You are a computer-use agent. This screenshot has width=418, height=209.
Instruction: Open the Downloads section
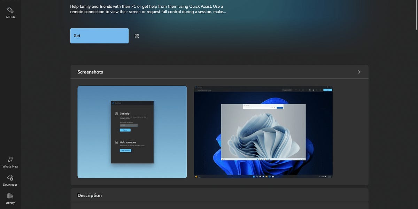click(x=10, y=180)
